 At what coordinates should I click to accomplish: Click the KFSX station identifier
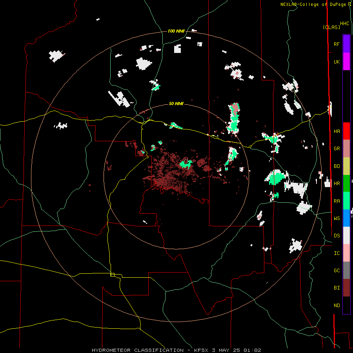pyautogui.click(x=201, y=350)
